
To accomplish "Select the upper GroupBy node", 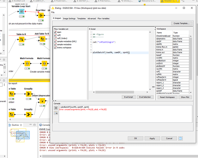I will pos(28,94).
